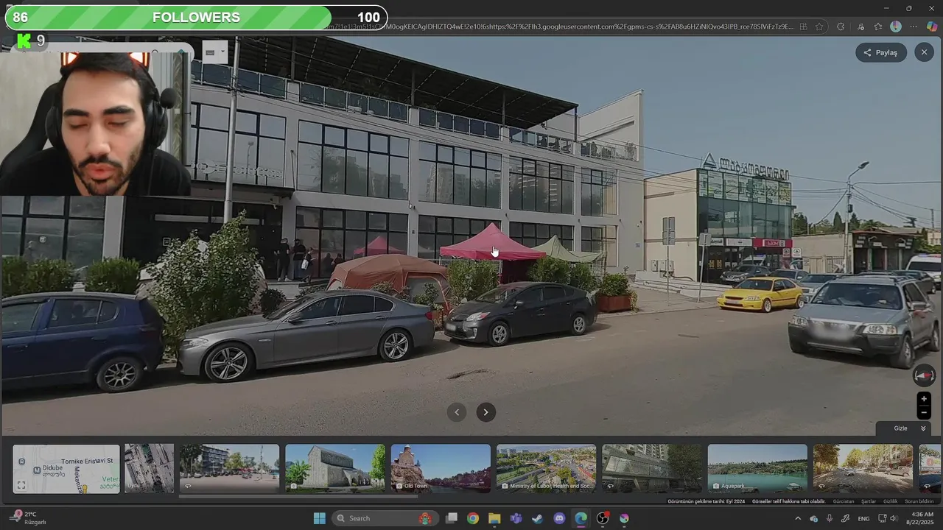The height and width of the screenshot is (530, 943).
Task: Open Task View on the taskbar
Action: (452, 518)
